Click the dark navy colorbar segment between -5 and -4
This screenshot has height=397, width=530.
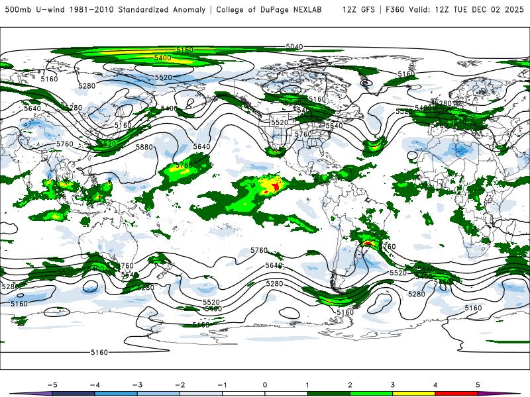[x=74, y=394]
